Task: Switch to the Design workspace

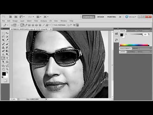Action: pyautogui.click(x=100, y=17)
